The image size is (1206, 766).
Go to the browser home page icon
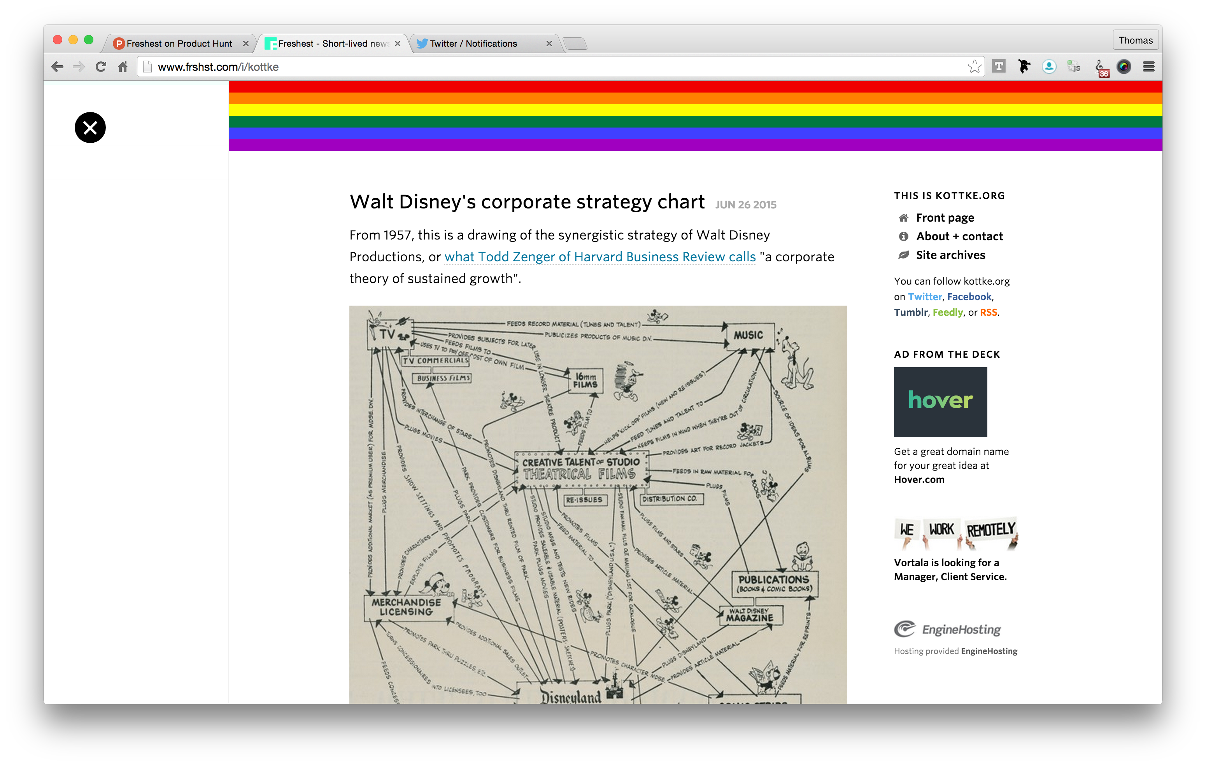click(x=123, y=66)
